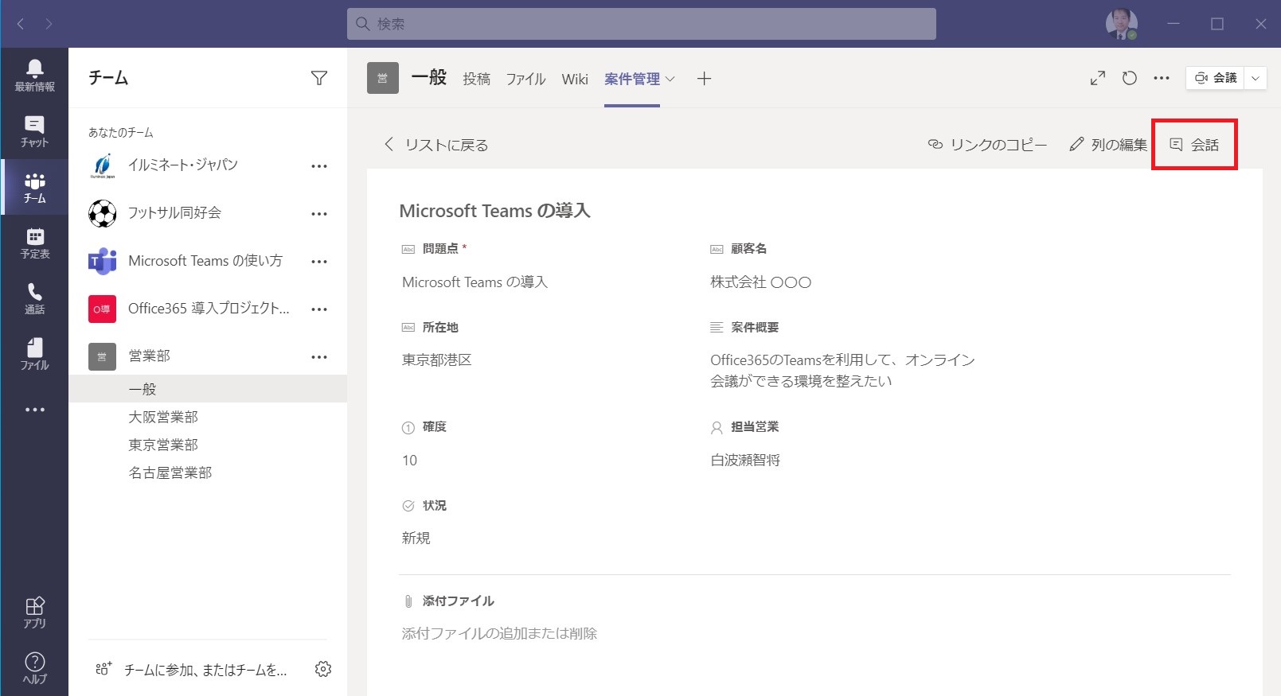Select the フットサル同好会 team
Viewport: 1281px width, 696px height.
174,213
